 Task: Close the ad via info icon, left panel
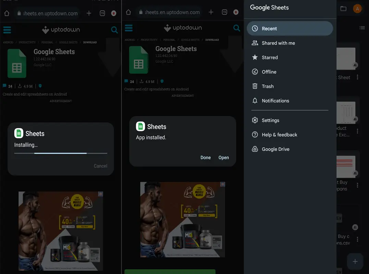click(100, 194)
